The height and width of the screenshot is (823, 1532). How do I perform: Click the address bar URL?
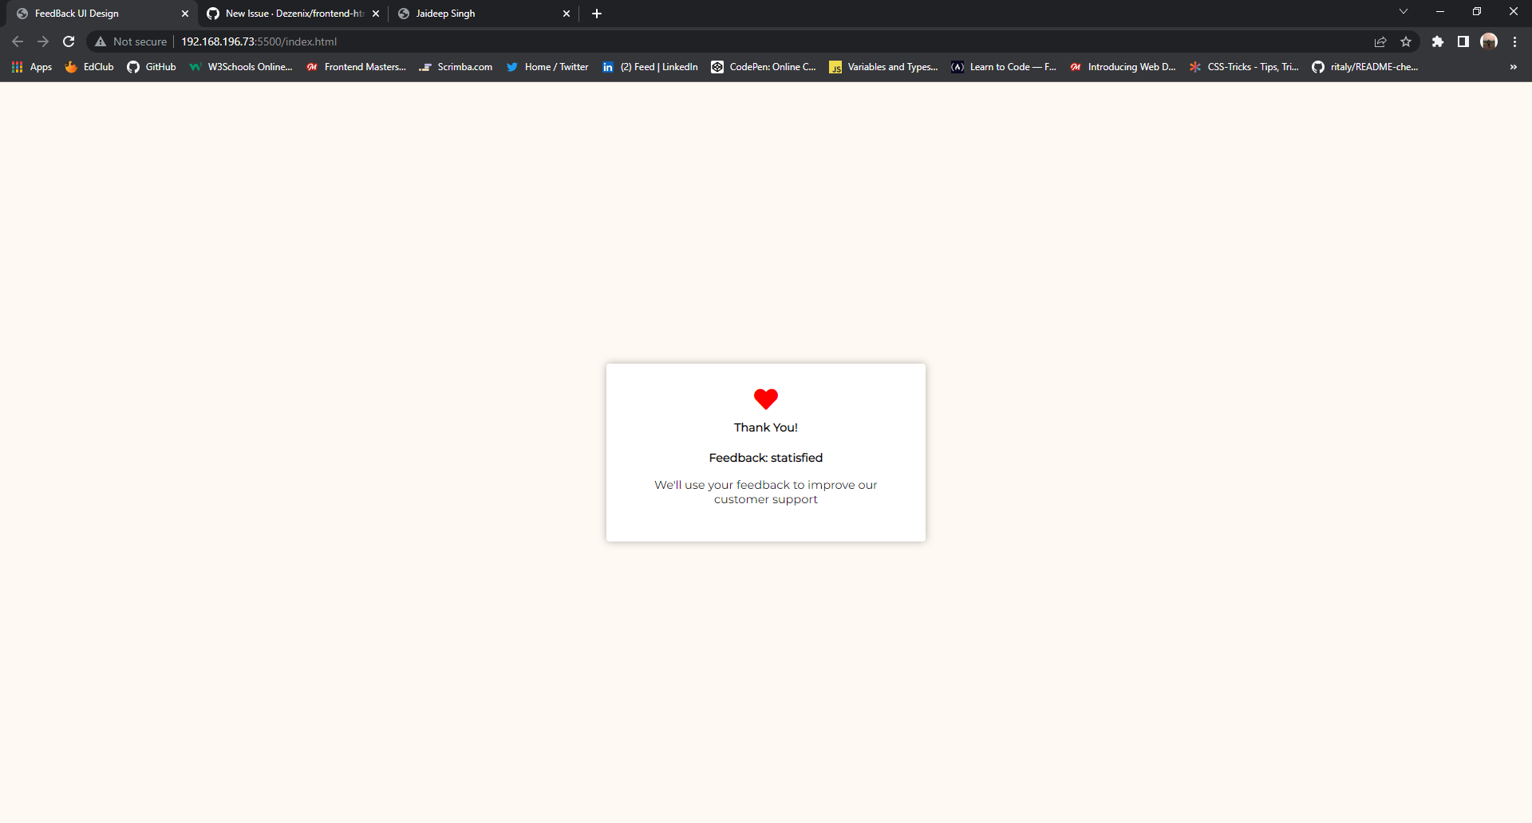(258, 41)
